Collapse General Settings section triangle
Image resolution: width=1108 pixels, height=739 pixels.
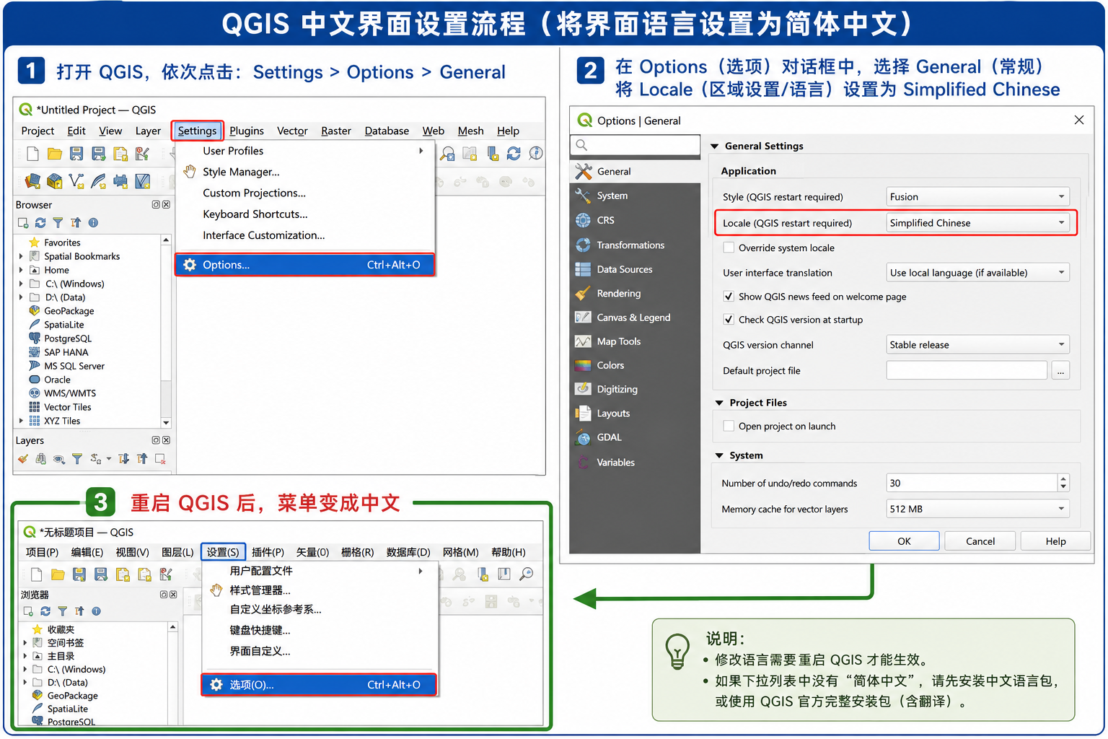[714, 147]
